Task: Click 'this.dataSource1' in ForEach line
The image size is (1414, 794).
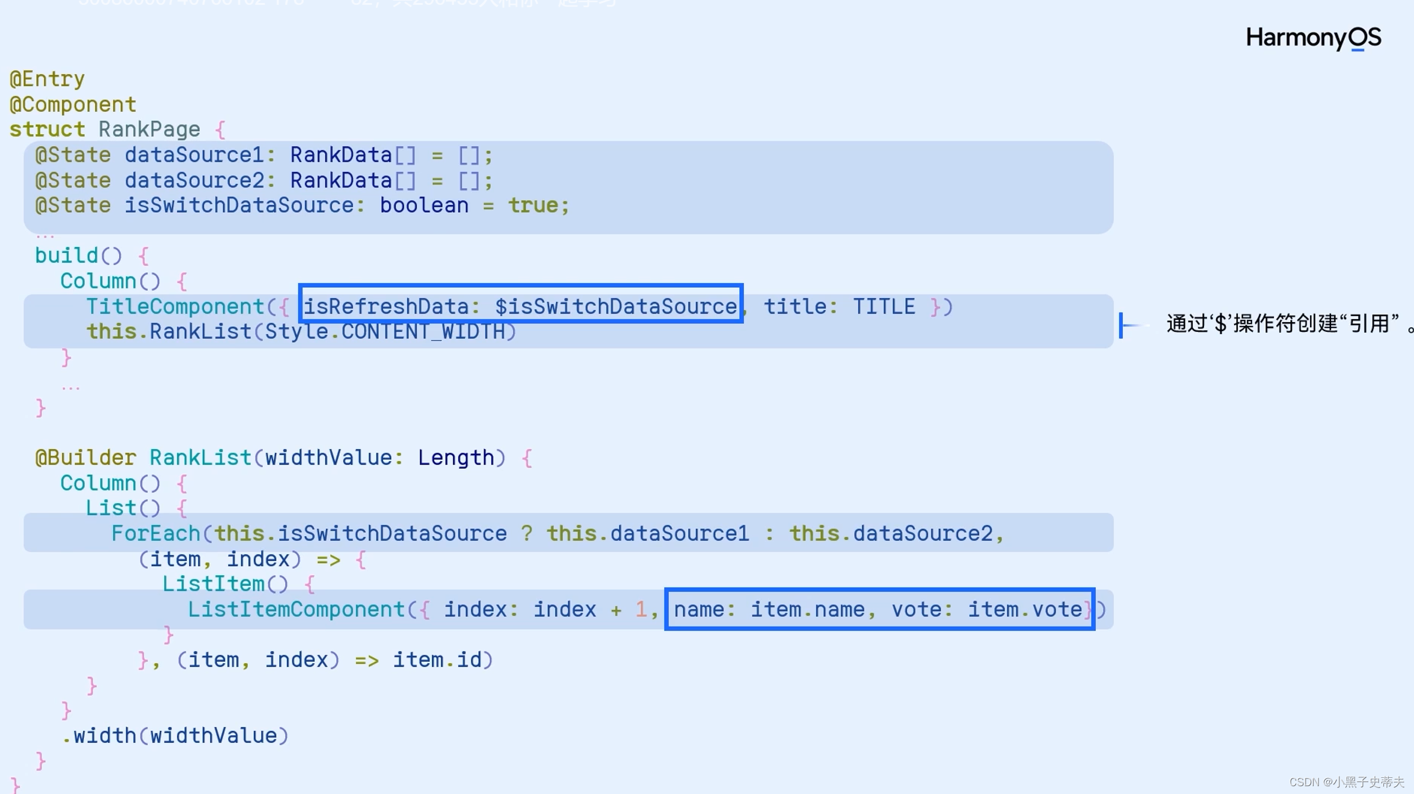Action: 648,534
